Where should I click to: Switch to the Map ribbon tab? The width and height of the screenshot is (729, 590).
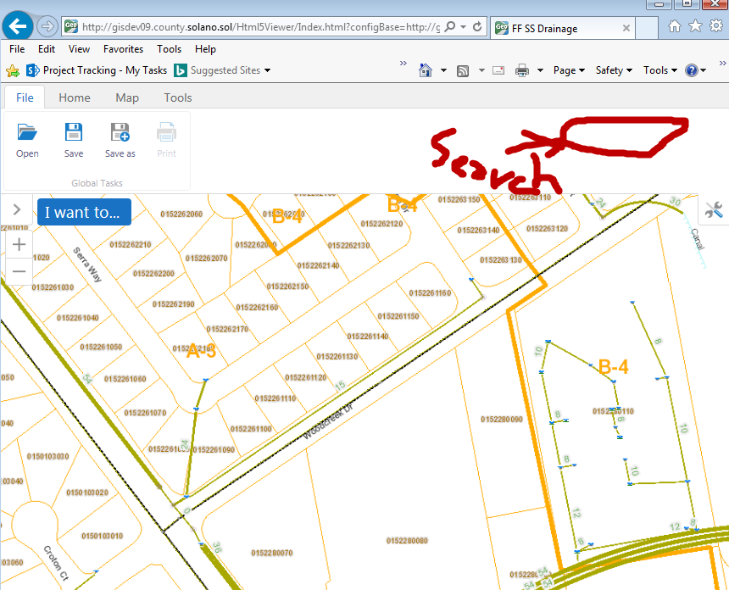127,97
